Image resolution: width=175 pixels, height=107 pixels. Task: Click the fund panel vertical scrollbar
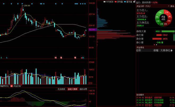pos(174,36)
